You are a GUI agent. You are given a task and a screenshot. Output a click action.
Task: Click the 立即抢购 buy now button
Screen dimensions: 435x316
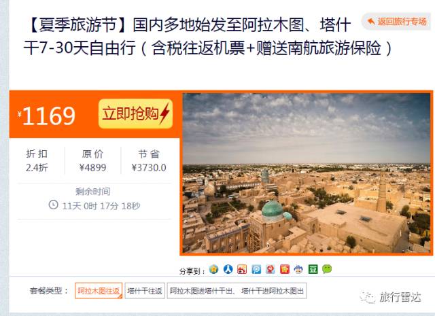click(x=136, y=113)
